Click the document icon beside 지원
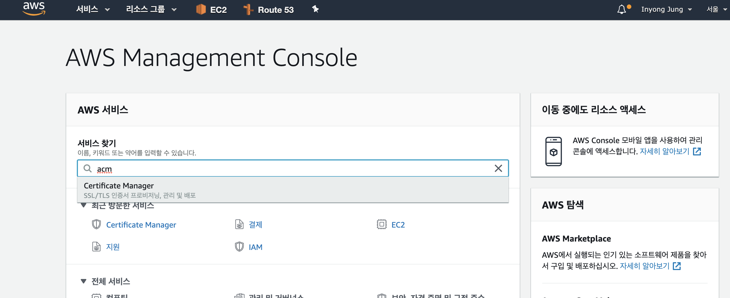The height and width of the screenshot is (298, 730). (x=96, y=247)
